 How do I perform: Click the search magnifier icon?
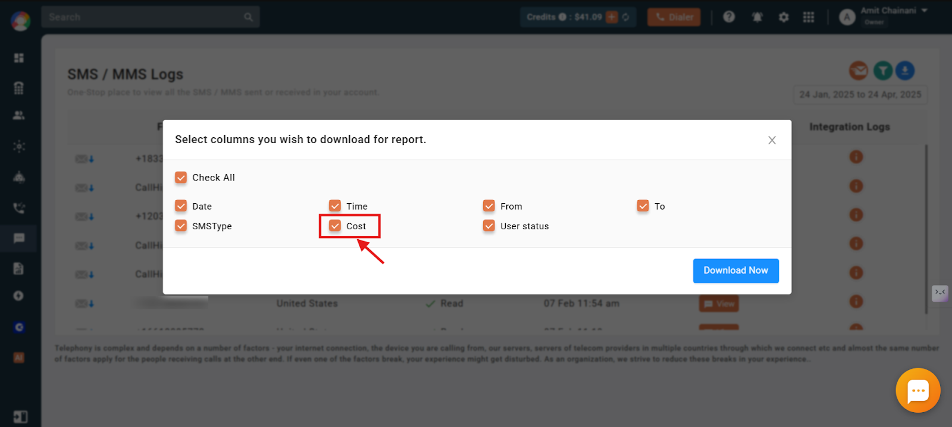(x=249, y=17)
